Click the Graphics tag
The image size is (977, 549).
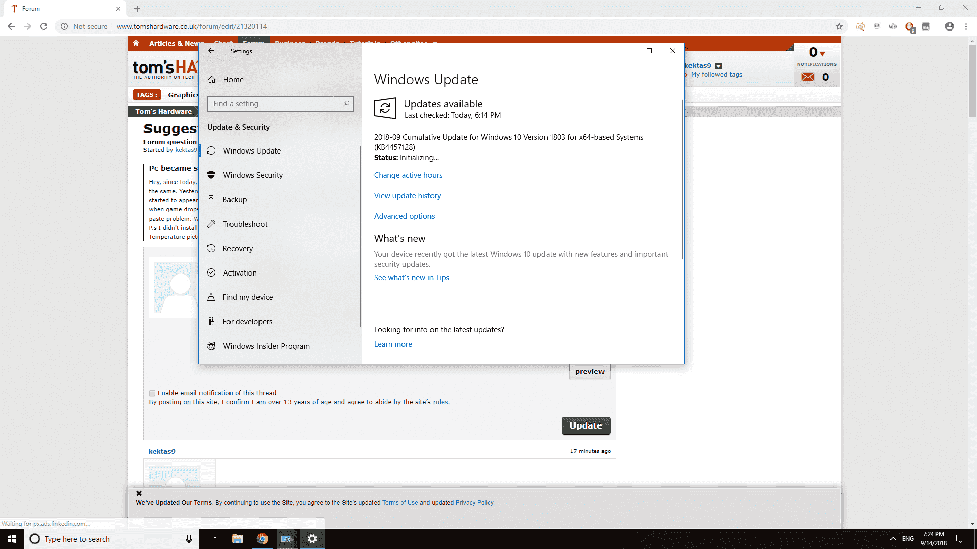pos(184,95)
